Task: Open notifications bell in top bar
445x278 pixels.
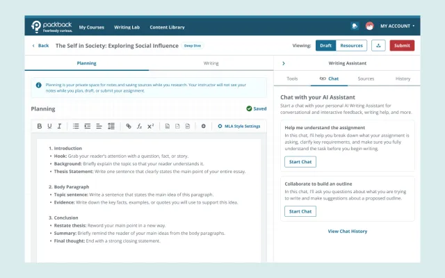Action: tap(355, 26)
